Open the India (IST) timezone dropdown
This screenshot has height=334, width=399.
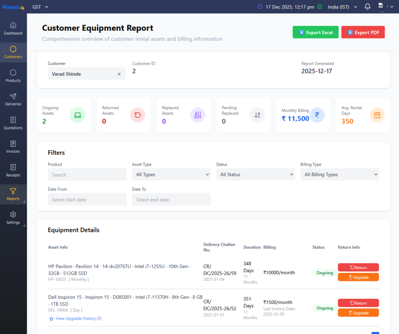point(343,7)
